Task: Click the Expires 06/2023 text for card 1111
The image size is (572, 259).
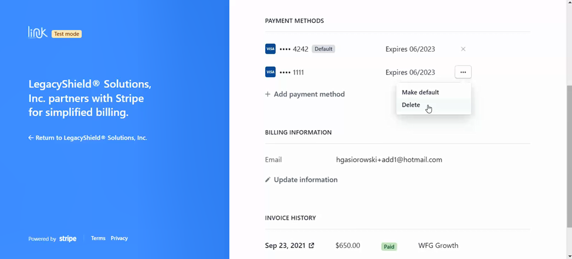Action: 411,73
